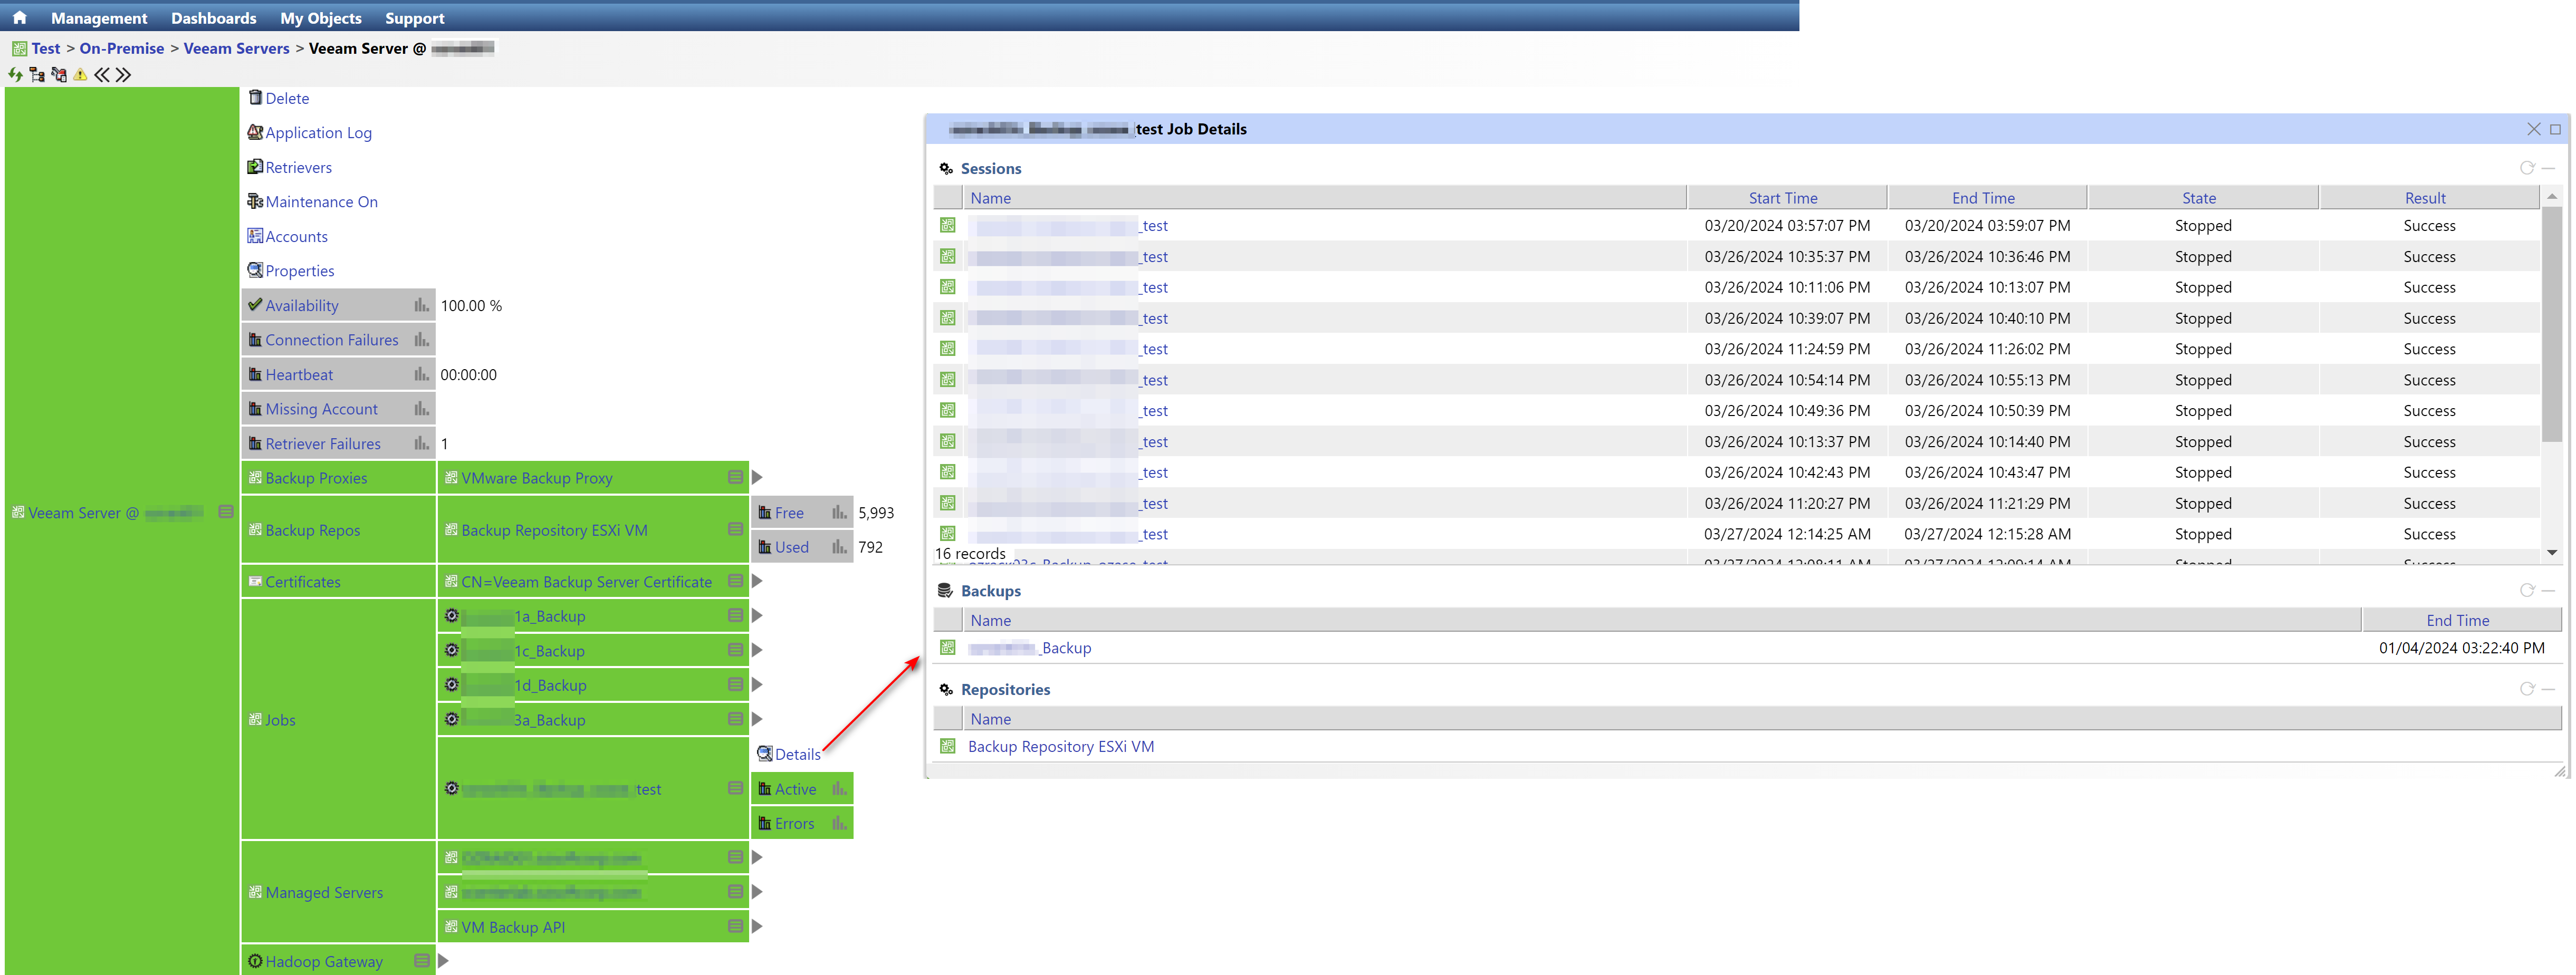Go to the Home icon in the top bar
The width and height of the screenshot is (2576, 975).
click(19, 17)
